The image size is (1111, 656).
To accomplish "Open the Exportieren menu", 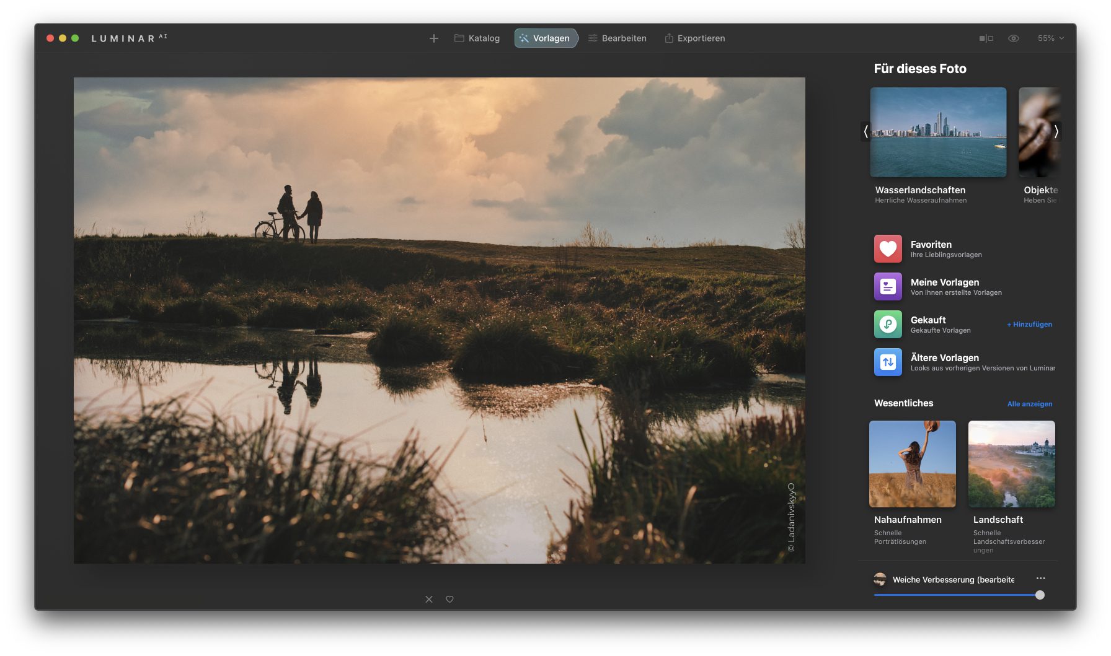I will 694,38.
